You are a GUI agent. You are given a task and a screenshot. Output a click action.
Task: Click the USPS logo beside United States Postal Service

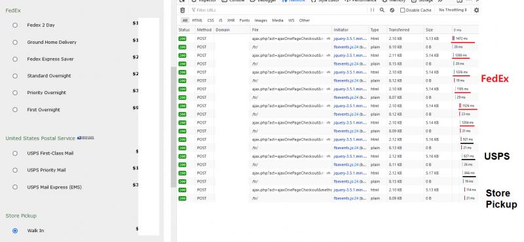[x=86, y=138]
